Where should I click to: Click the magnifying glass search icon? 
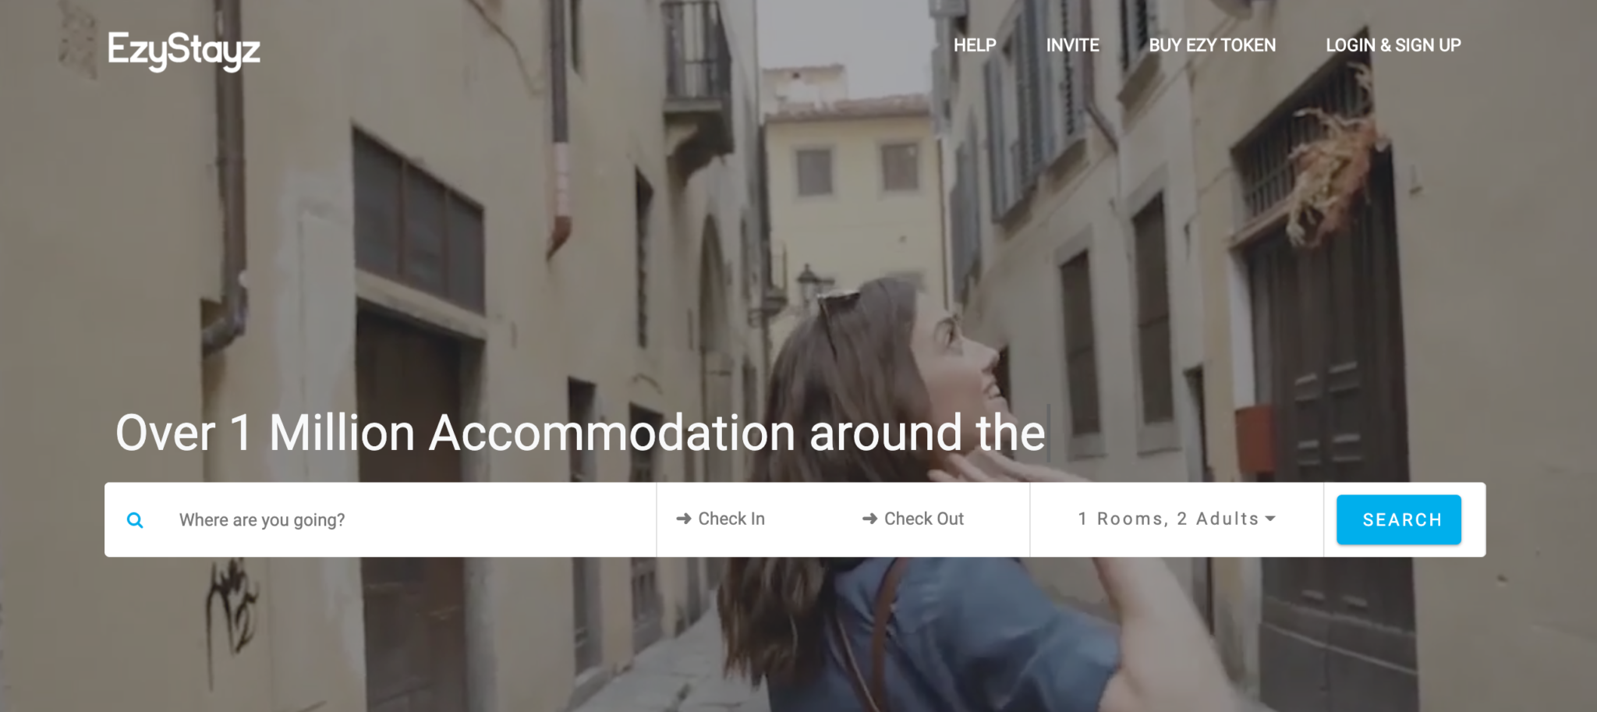coord(135,520)
